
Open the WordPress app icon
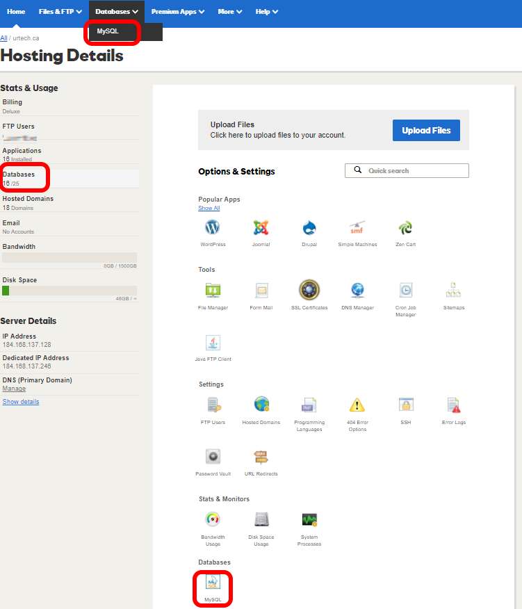[212, 228]
